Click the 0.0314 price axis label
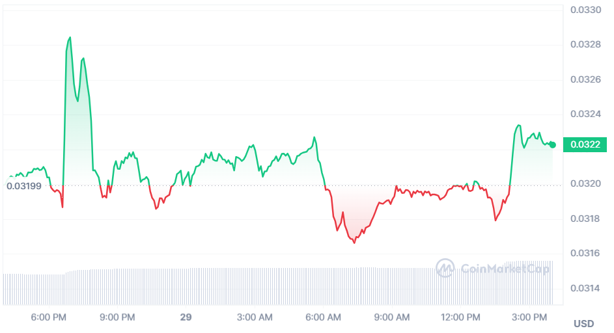Viewport: 614px width, 333px height. [585, 289]
